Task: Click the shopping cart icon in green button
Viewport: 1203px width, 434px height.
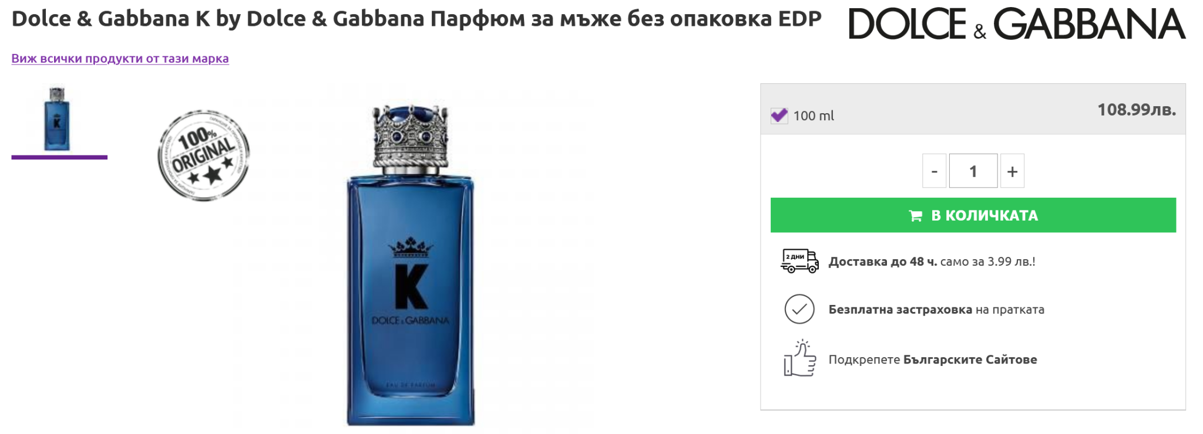Action: pos(915,216)
